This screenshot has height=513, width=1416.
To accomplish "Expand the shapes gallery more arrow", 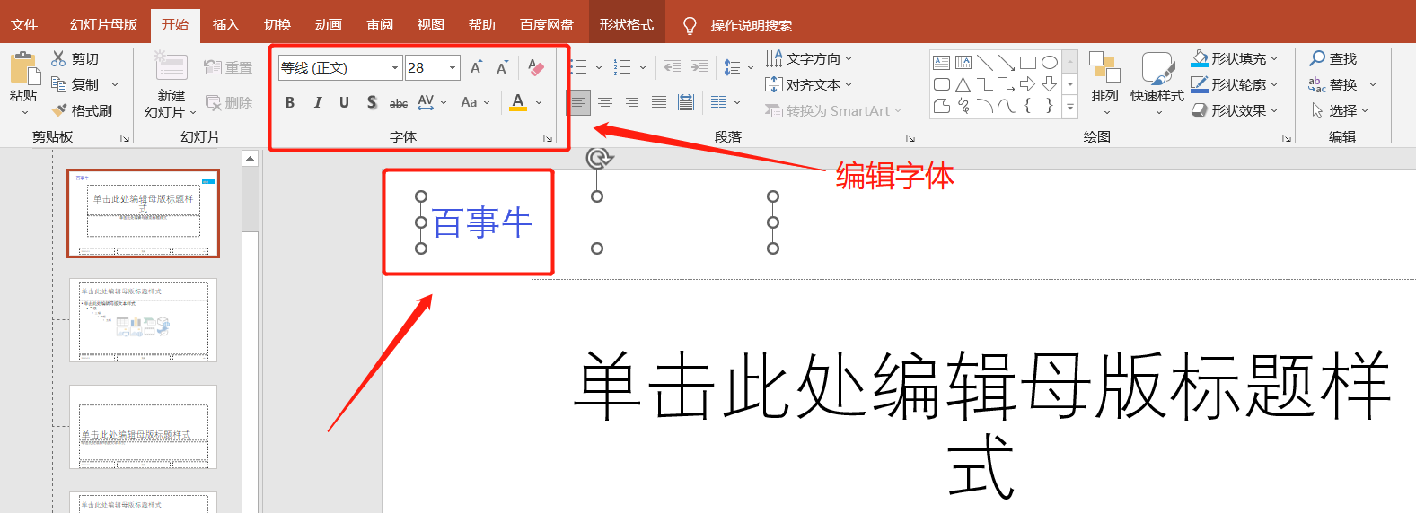I will 1070,106.
